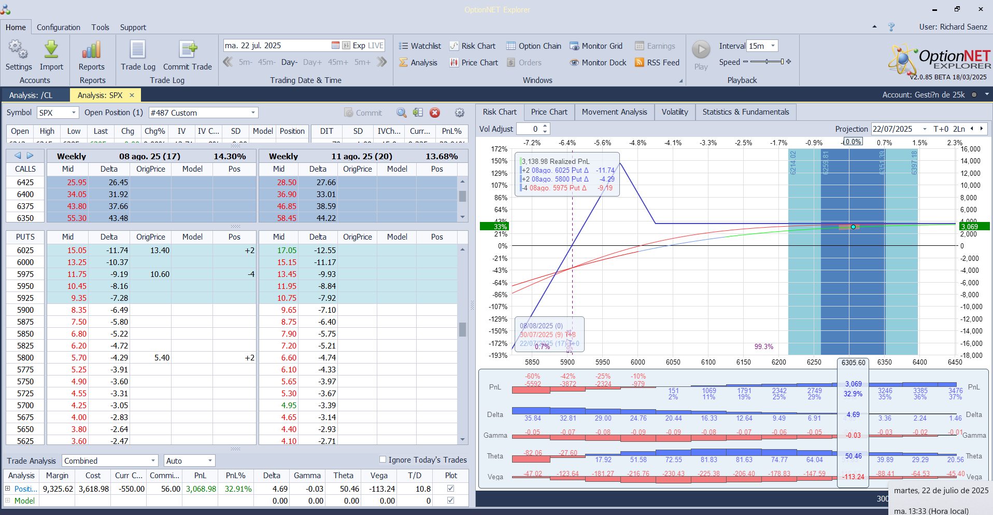
Task: Open the RSS Feed window
Action: click(x=657, y=63)
